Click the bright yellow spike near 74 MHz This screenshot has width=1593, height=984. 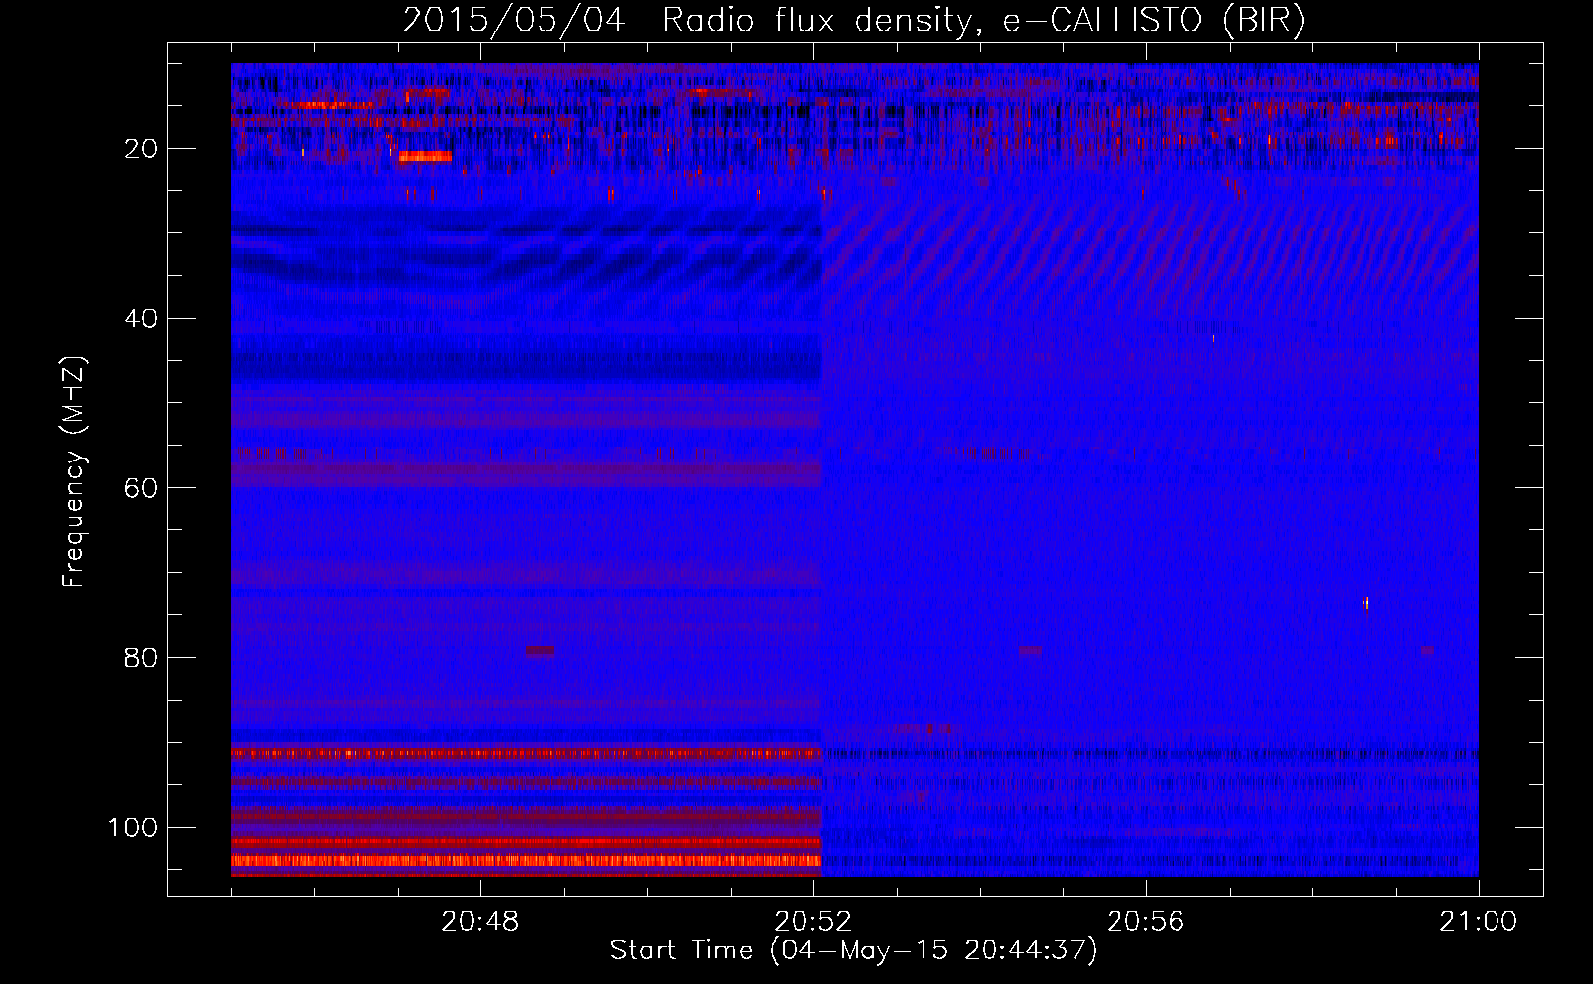(1365, 603)
